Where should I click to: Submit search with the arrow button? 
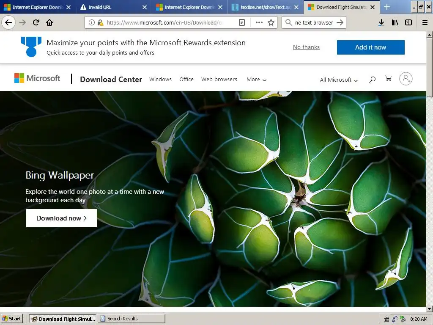(340, 22)
